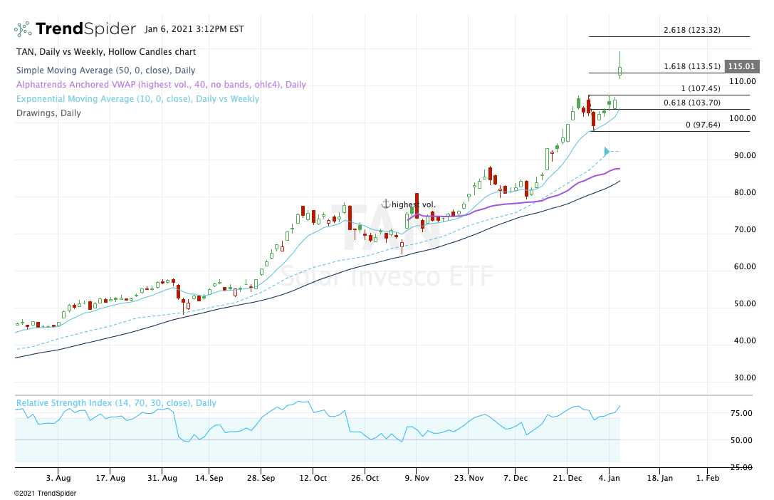Click the date axis label '1. Feb'
The height and width of the screenshot is (500, 774).
pos(707,478)
